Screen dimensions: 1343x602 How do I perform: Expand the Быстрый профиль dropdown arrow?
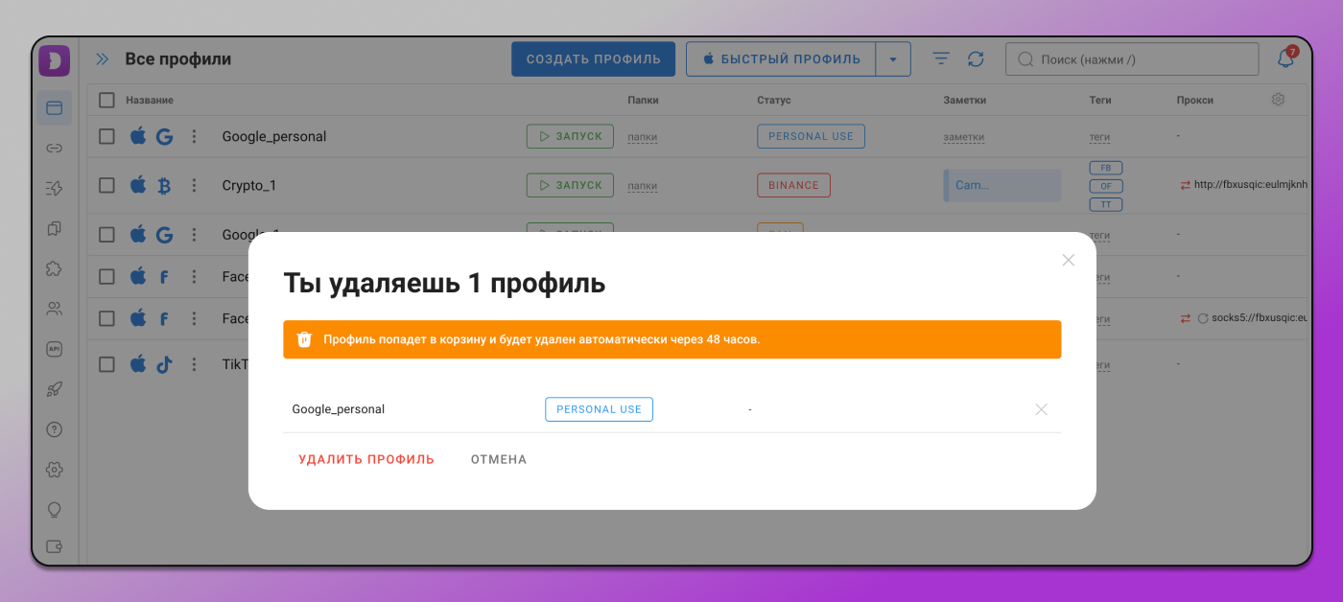(x=893, y=58)
